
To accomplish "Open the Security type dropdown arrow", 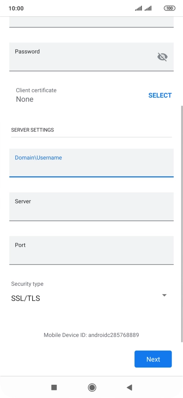I will tap(164, 295).
